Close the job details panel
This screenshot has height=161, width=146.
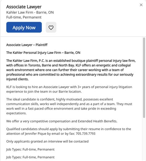point(141,5)
